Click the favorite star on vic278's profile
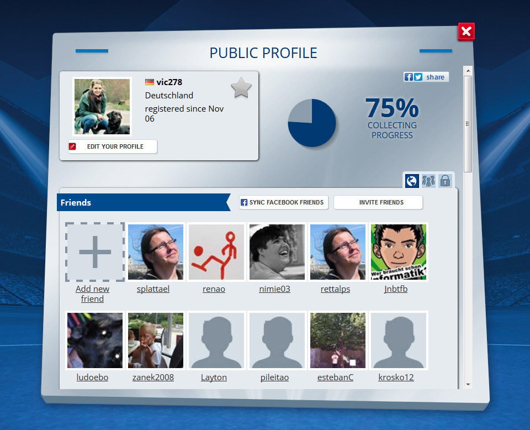 [x=241, y=88]
